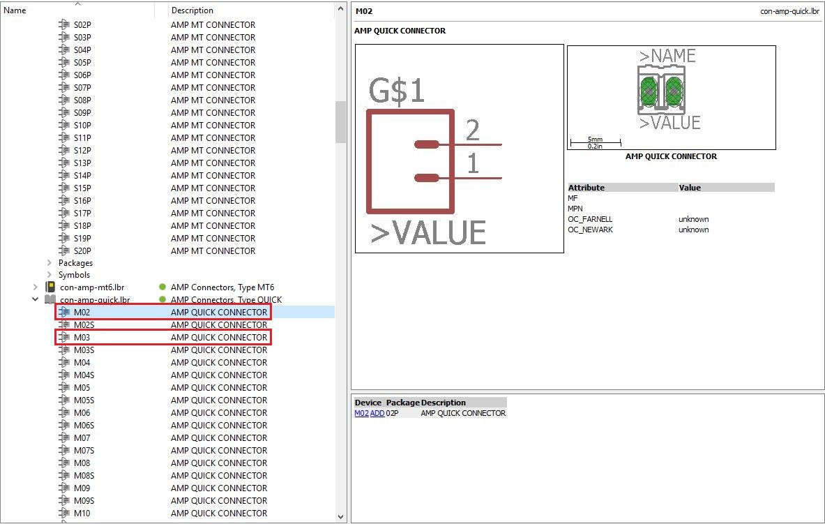The height and width of the screenshot is (524, 825).
Task: Click the device icon beside S17P
Action: [x=64, y=213]
